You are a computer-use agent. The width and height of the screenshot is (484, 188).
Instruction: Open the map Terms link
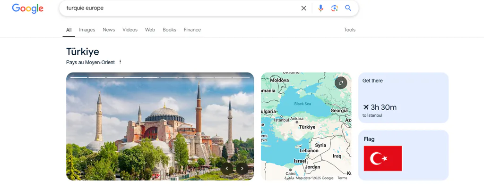pyautogui.click(x=342, y=178)
